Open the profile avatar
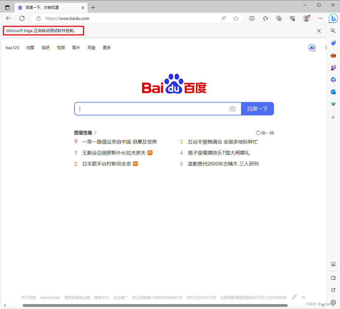Viewport: 340px width, 309px height. tap(306, 18)
